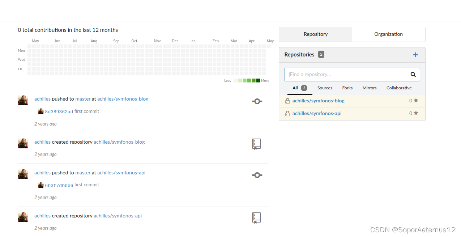
Task: Click achilles username in created symfonos-blog entry
Action: [42, 142]
